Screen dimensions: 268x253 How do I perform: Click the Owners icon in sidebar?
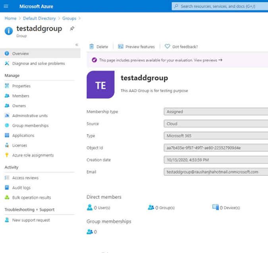point(7,106)
